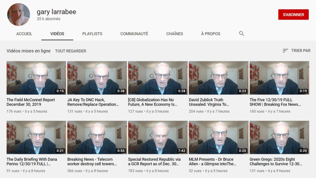316x178 pixels.
Task: Open the gary larrabee channel avatar
Action: click(x=19, y=15)
